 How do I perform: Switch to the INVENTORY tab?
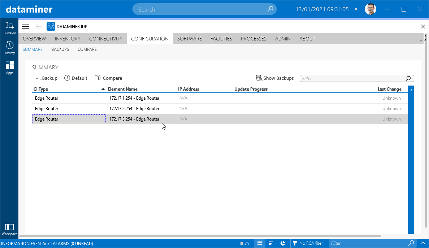pyautogui.click(x=68, y=39)
